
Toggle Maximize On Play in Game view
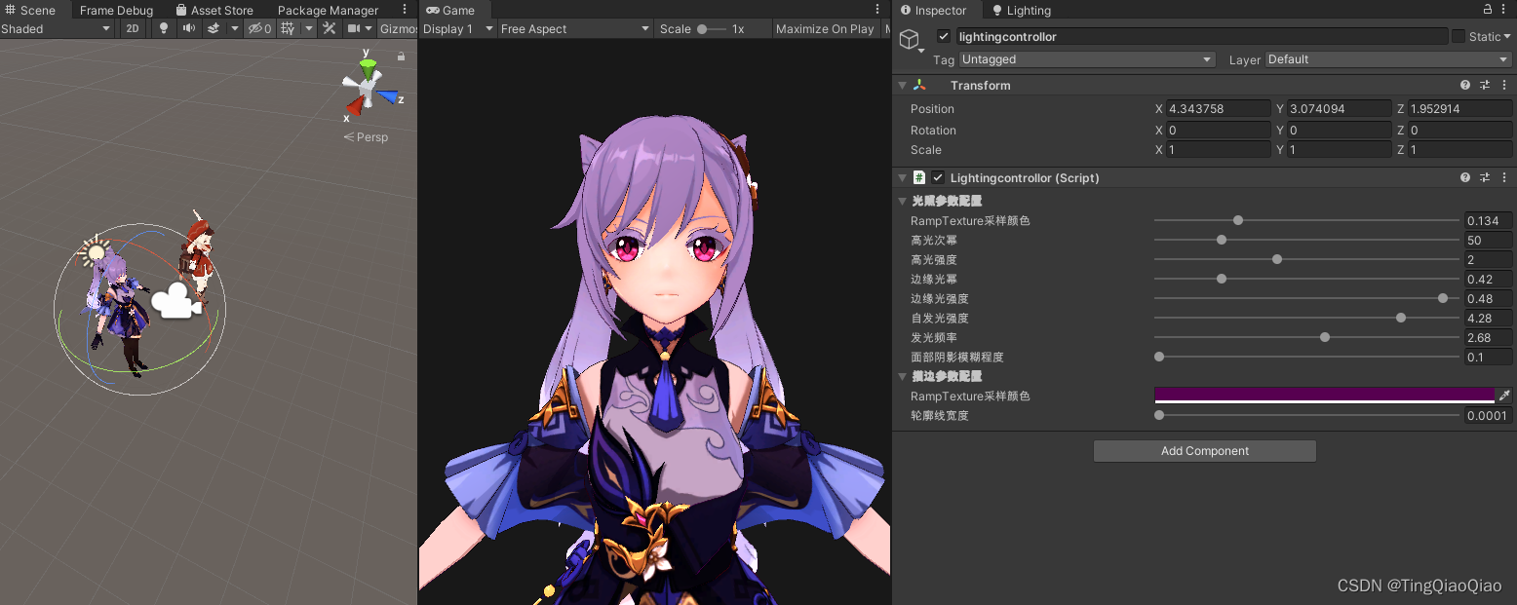(x=825, y=29)
